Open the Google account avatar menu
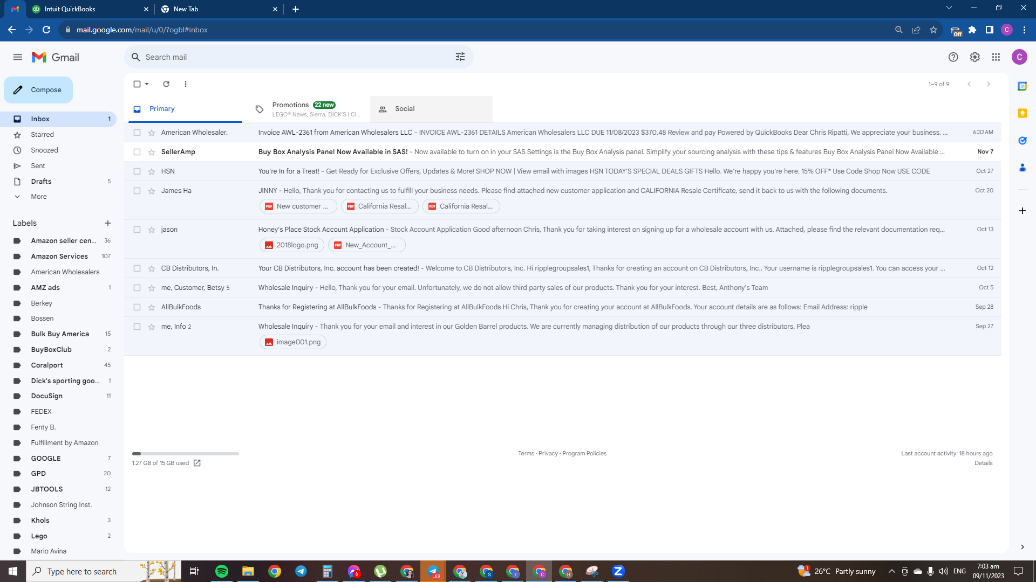 (x=1019, y=57)
